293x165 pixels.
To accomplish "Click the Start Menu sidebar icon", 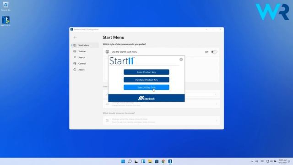I will tap(75, 45).
